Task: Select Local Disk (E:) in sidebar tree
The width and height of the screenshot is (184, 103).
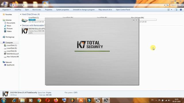Action: (11, 51)
